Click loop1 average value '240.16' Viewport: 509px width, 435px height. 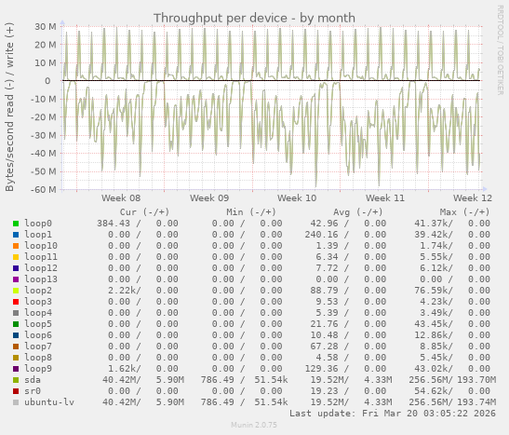pyautogui.click(x=321, y=235)
